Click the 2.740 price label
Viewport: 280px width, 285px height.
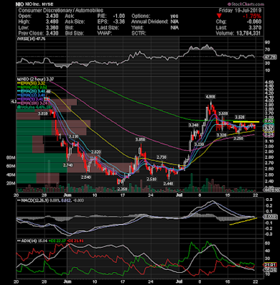(x=68, y=165)
